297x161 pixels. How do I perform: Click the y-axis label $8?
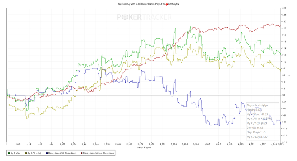284,69
